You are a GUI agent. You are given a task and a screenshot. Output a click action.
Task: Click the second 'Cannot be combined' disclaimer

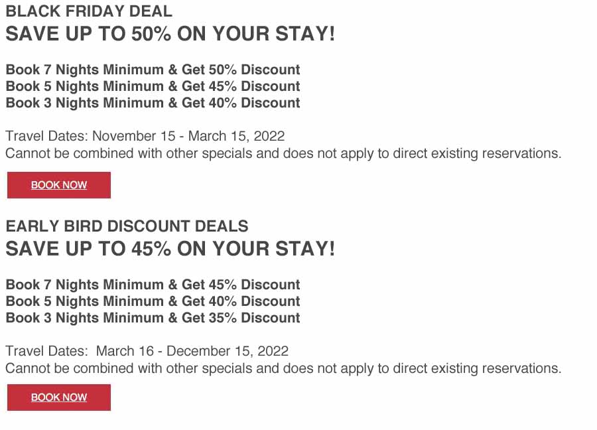pyautogui.click(x=283, y=369)
